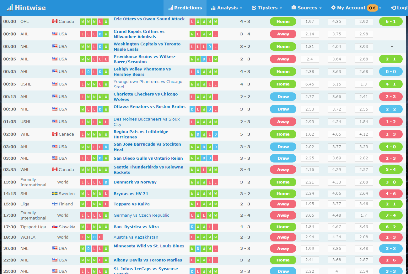Click Canada flag in Seattle Thunderbirds row
408x274 pixels.
click(x=55, y=169)
